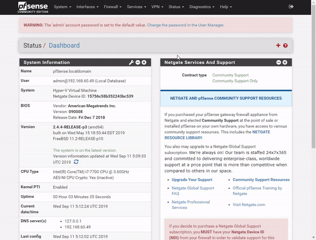
Task: Open Netgate Global Support FAQ link
Action: 193,191
